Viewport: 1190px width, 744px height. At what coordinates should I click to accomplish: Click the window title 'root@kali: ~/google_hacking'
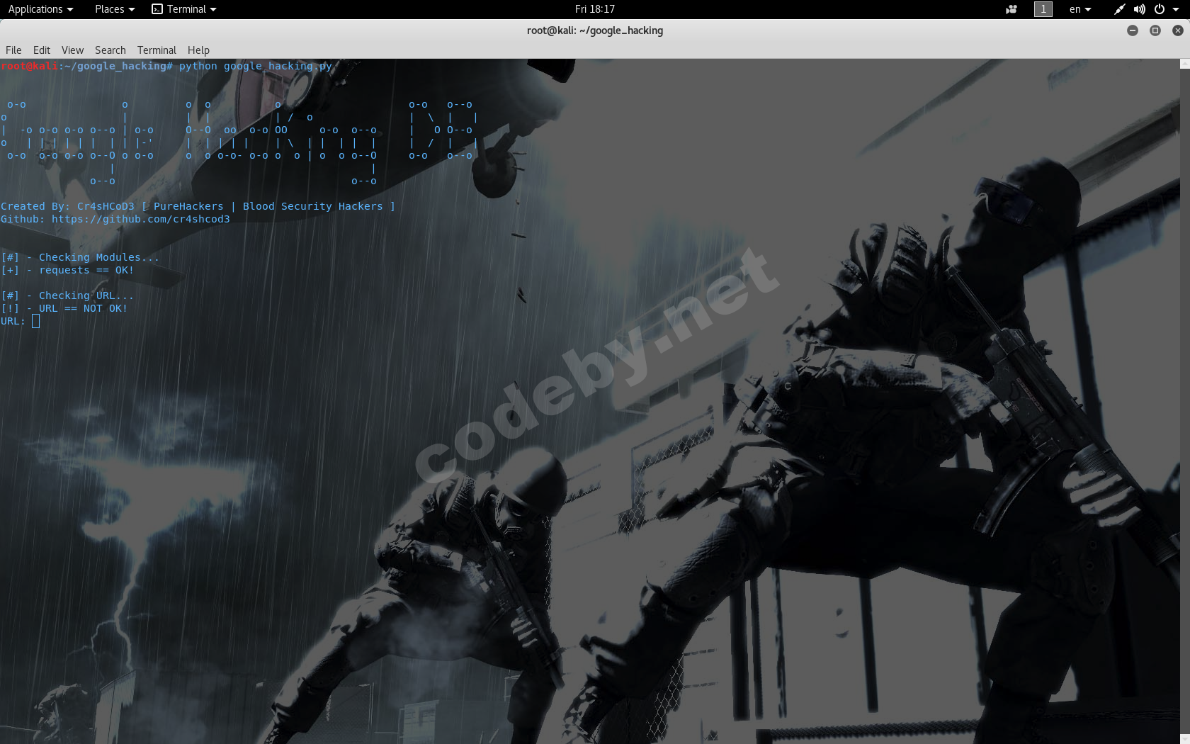595,30
